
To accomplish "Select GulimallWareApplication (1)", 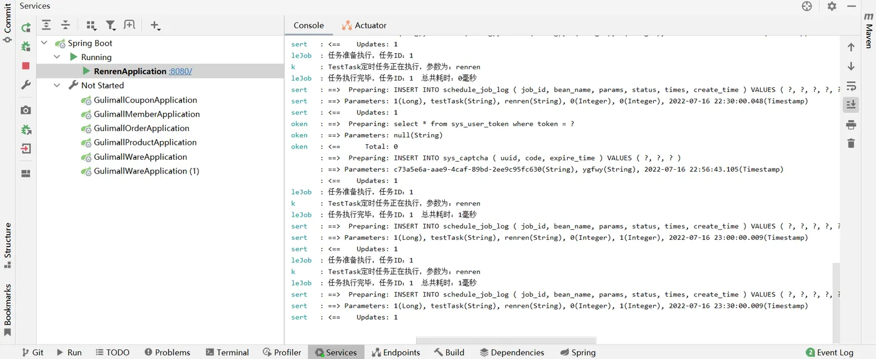I will point(146,171).
